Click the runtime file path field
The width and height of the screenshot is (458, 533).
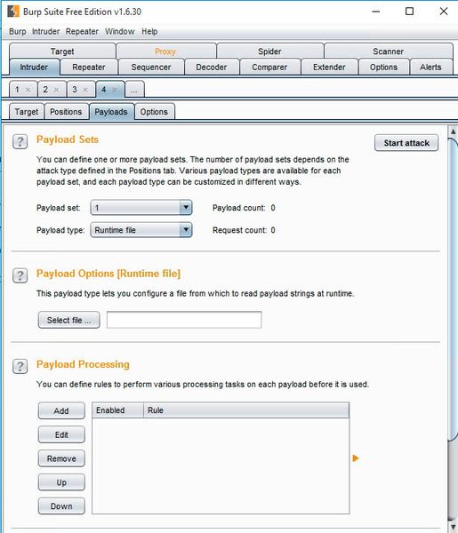(184, 320)
